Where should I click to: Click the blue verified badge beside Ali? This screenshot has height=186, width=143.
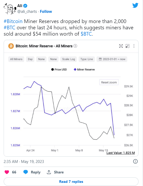(25, 6)
